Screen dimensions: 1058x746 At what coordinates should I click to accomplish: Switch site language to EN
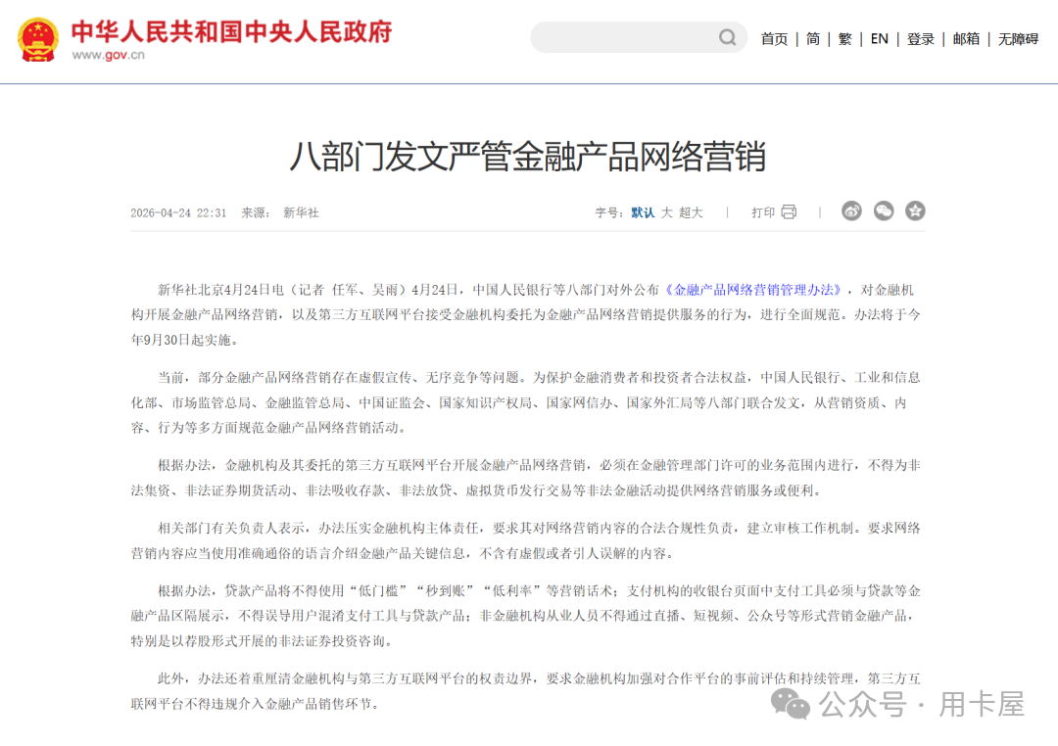[879, 38]
